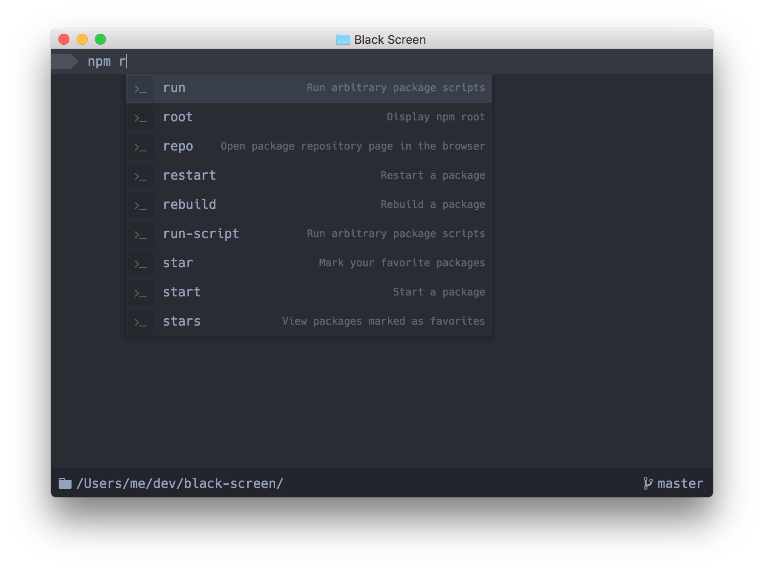Click the terminal icon beside restart
The width and height of the screenshot is (764, 570).
[140, 176]
